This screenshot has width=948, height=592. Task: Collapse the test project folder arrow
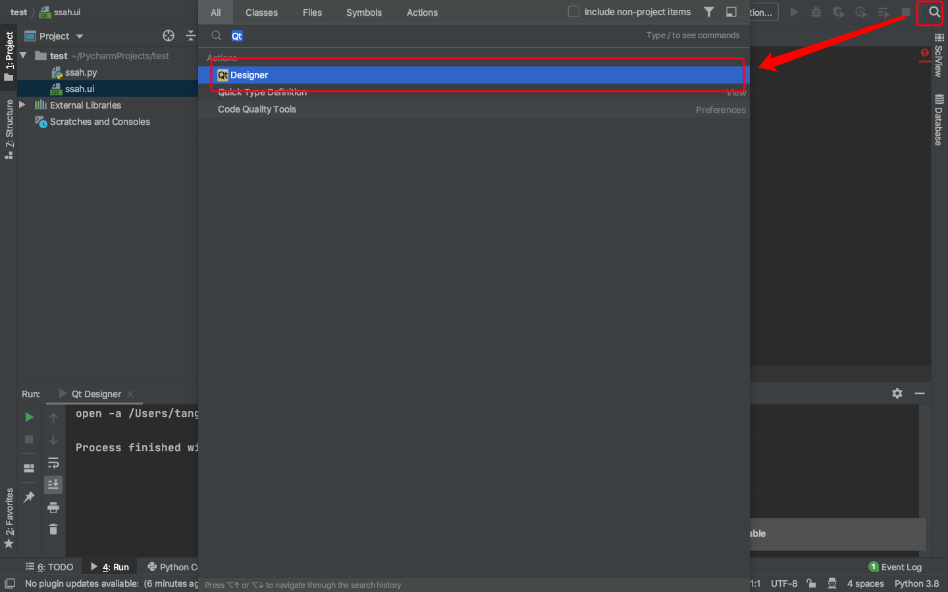[x=23, y=56]
